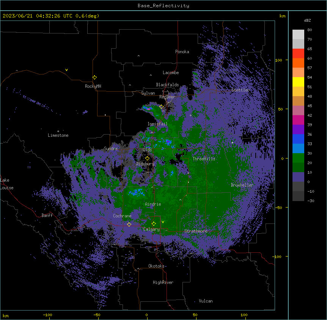This screenshot has height=320, width=327.
Task: Select the Drumheller label
Action: tap(242, 185)
